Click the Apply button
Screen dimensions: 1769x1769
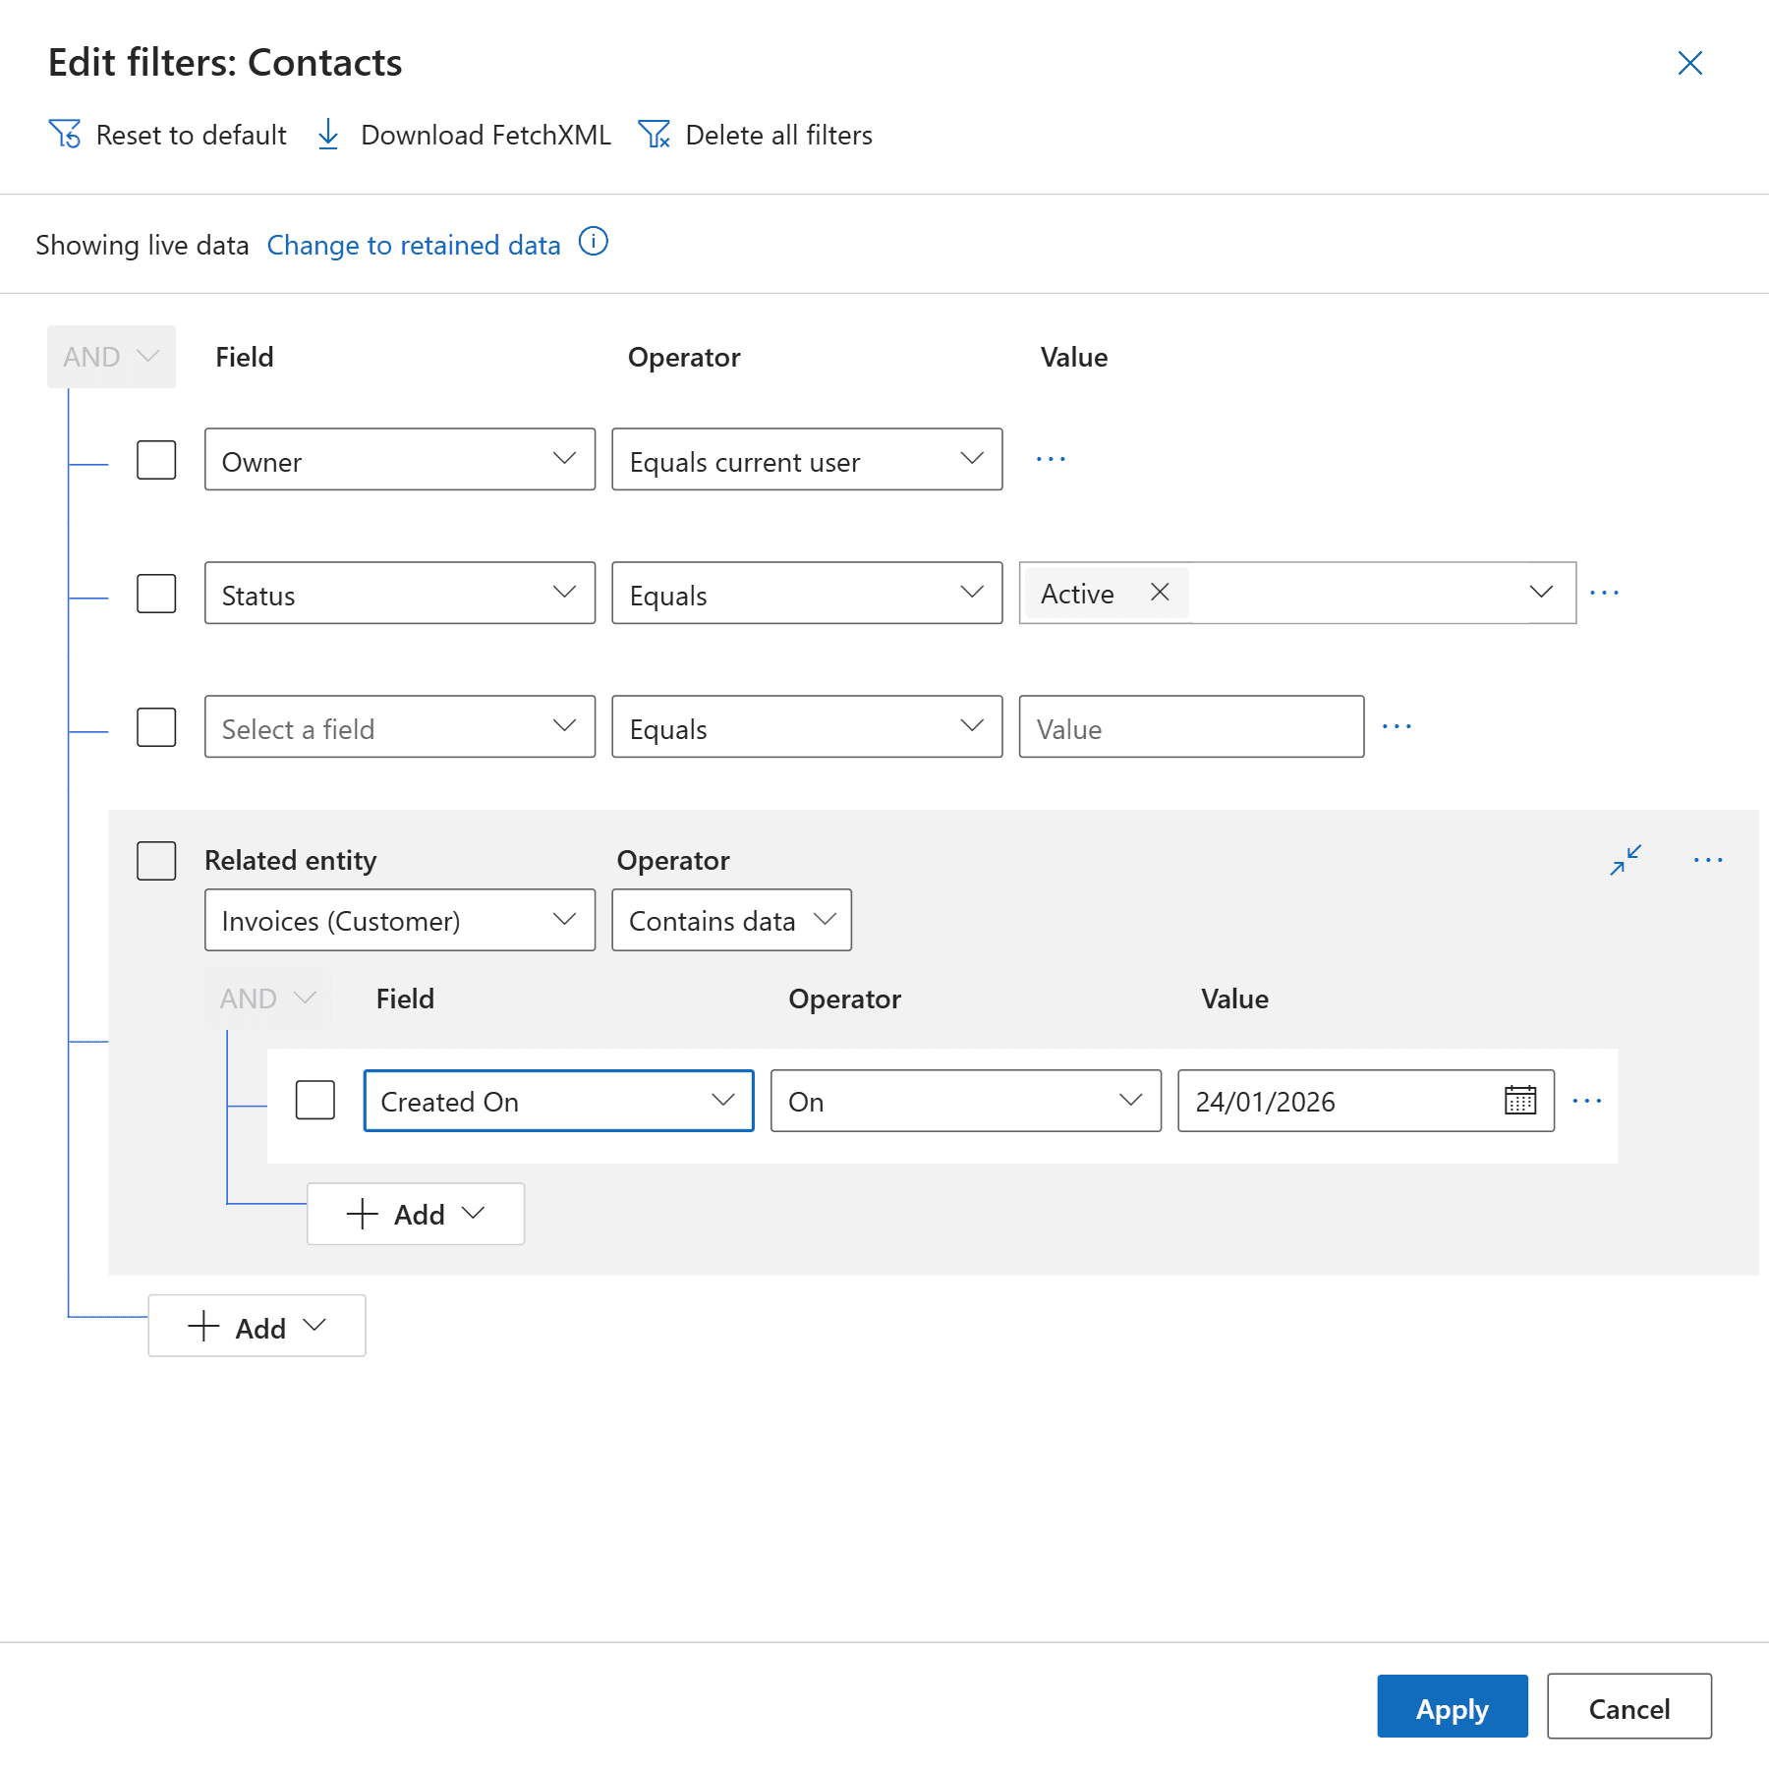coord(1452,1708)
